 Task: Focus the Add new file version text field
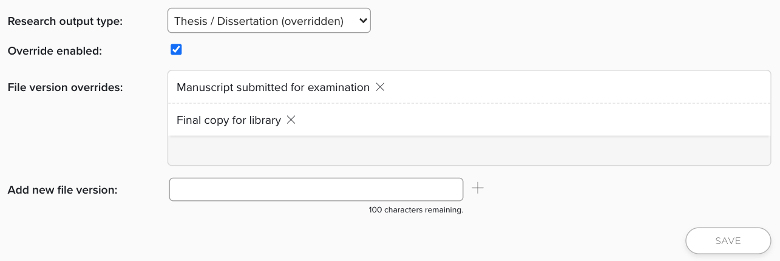(x=316, y=189)
